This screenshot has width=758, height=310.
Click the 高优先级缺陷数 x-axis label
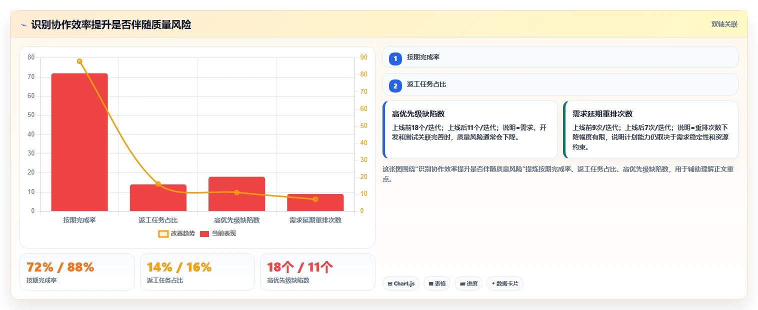pos(236,220)
